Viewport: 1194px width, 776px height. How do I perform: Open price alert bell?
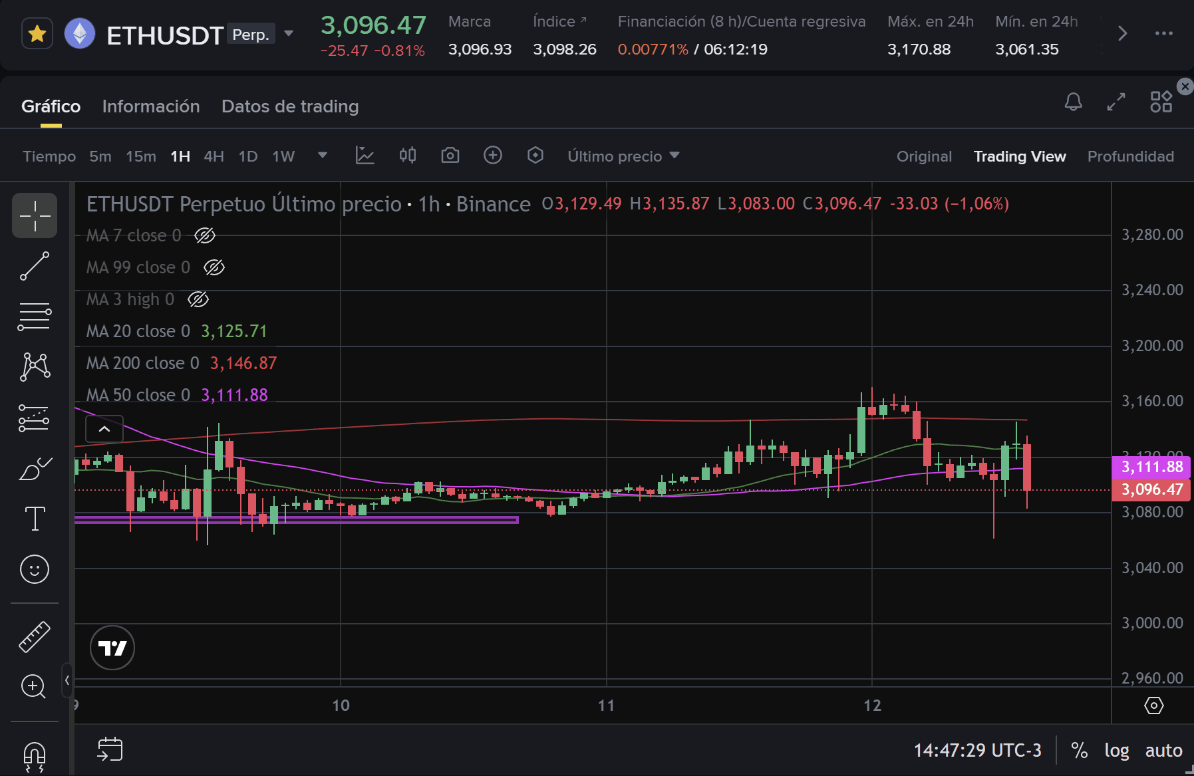pyautogui.click(x=1073, y=102)
